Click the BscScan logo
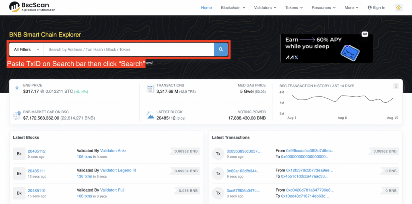The image size is (412, 204). coord(32,7)
